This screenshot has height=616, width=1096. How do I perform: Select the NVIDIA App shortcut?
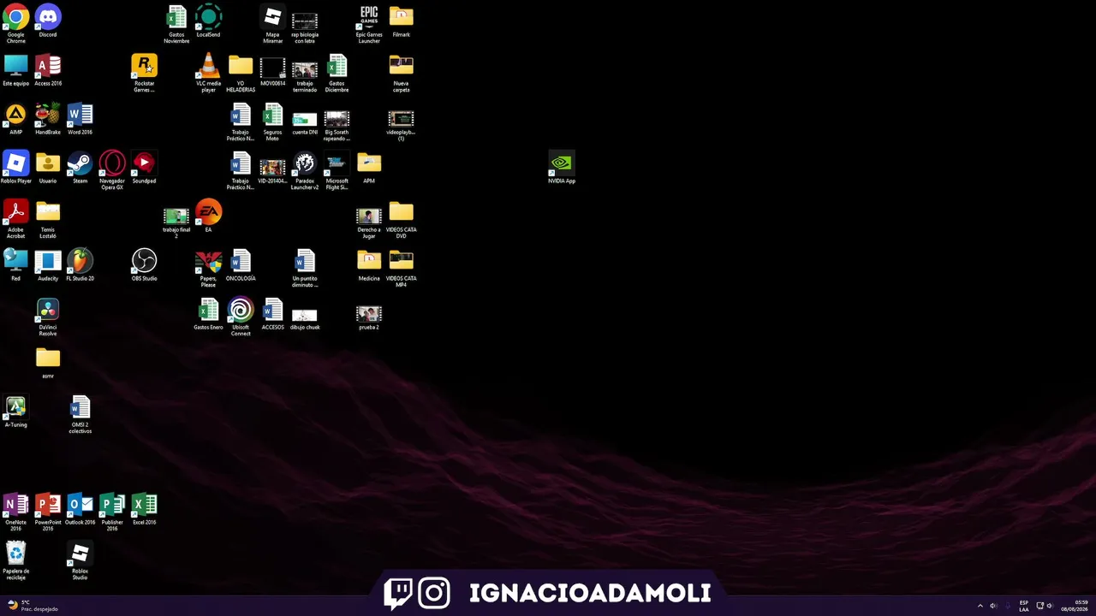click(562, 163)
